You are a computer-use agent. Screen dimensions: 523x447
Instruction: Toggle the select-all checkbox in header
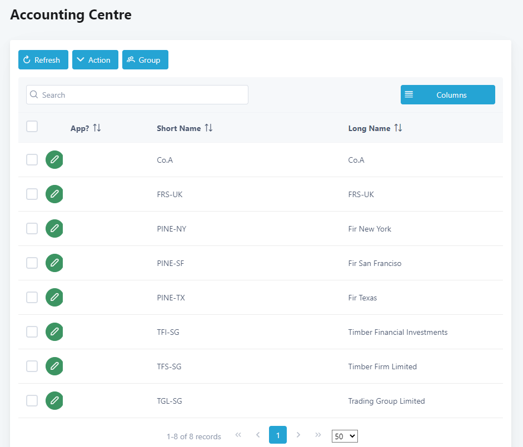(x=32, y=127)
